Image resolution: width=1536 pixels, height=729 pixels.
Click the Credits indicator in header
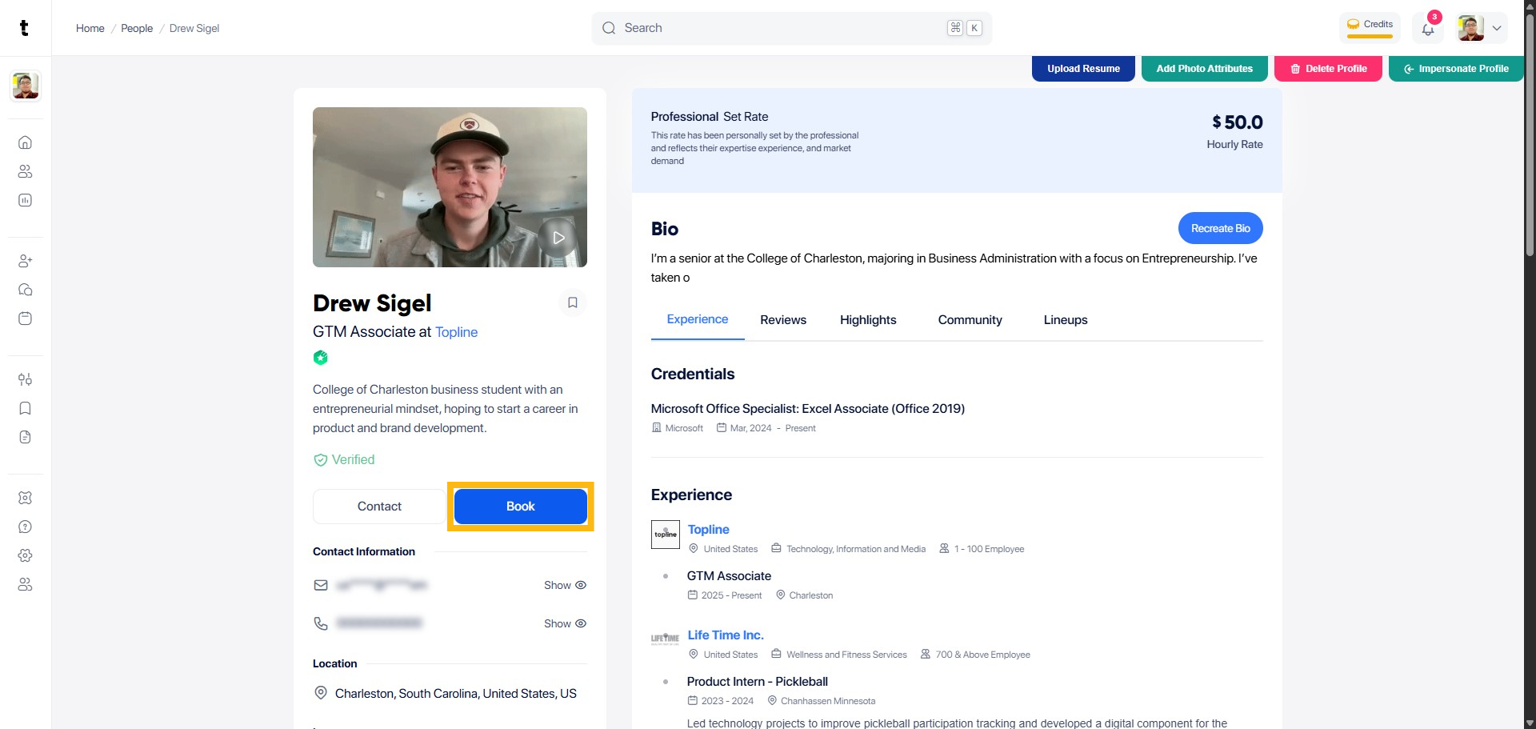[x=1370, y=26]
